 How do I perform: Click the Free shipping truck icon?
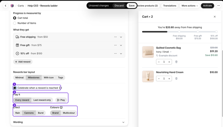pos(17,37)
